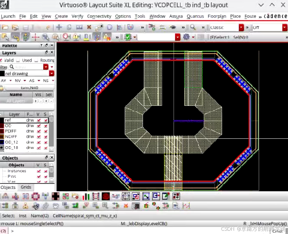Click the Copy tool icon in toolbar

click(69, 27)
